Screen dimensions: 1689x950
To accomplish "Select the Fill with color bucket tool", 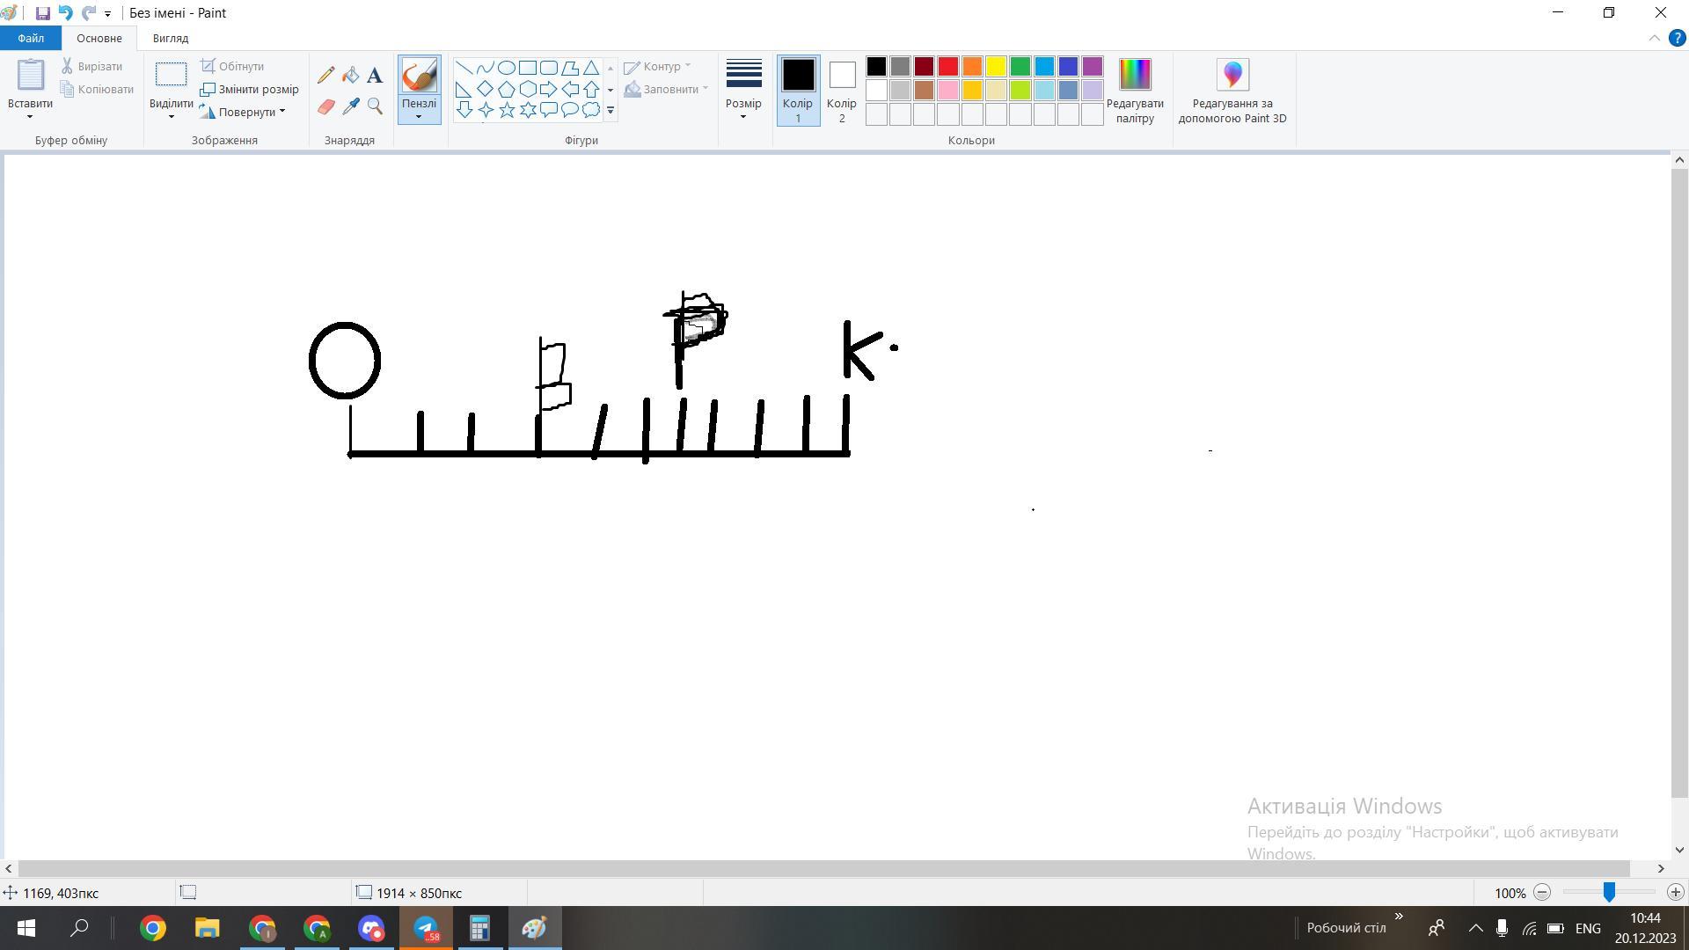I will point(350,76).
